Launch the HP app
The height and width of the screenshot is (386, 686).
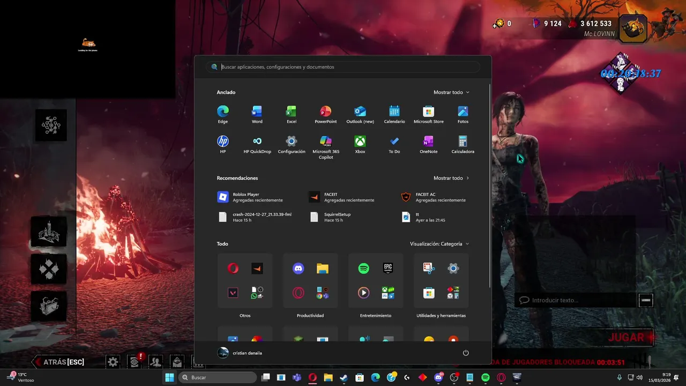coord(223,144)
